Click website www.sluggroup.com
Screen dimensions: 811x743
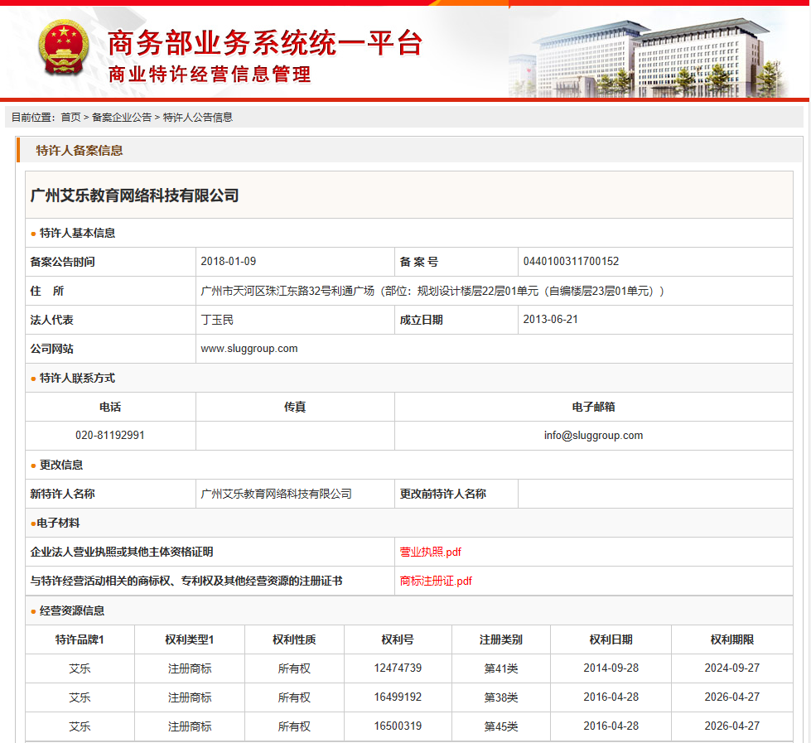tap(249, 349)
